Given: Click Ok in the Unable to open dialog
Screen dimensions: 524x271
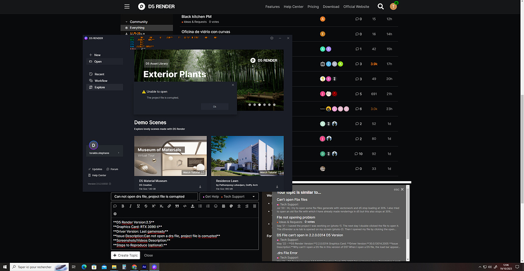Looking at the screenshot, I should coord(214,107).
